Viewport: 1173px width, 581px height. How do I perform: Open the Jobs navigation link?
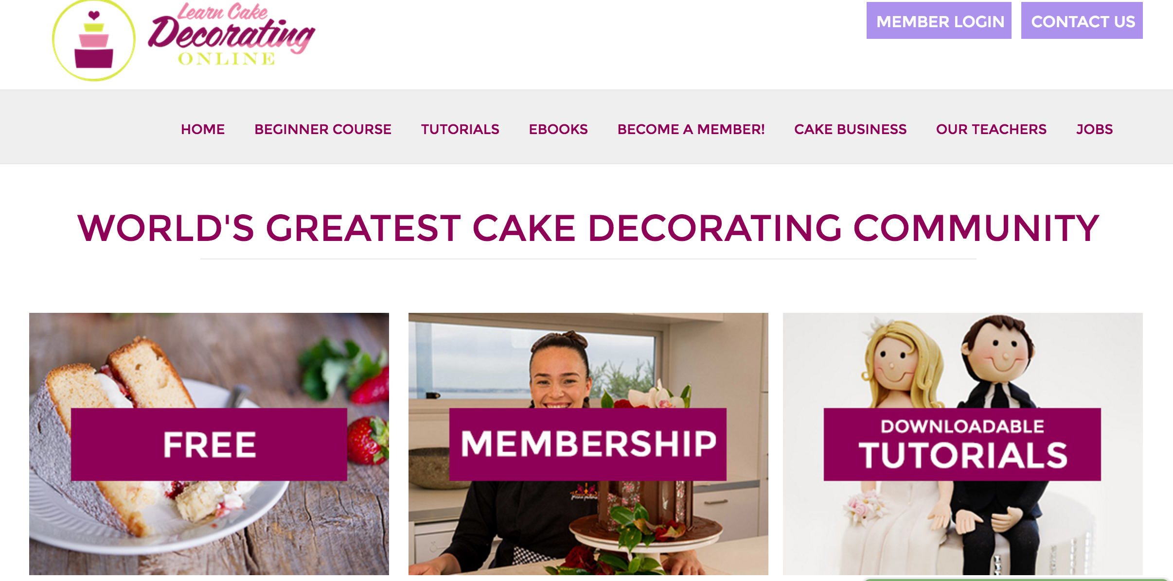tap(1094, 129)
